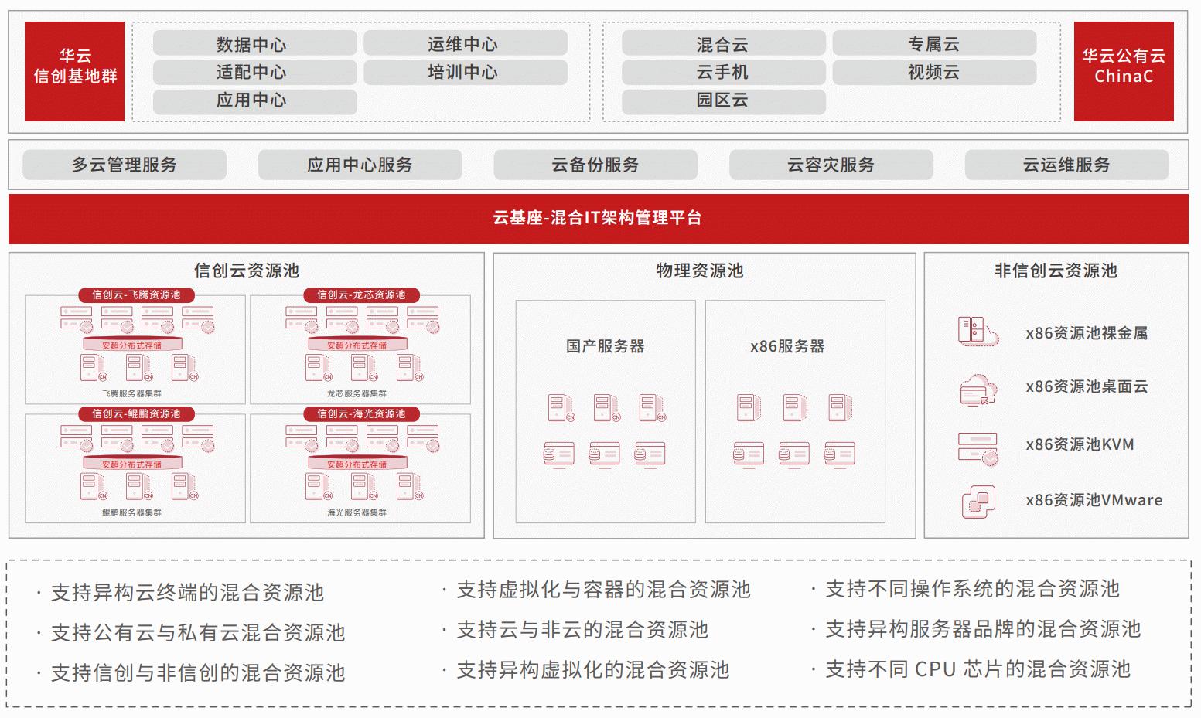This screenshot has height=718, width=1201.
Task: Select the 信创云-鲲鹏资源池 label
Action: click(136, 413)
